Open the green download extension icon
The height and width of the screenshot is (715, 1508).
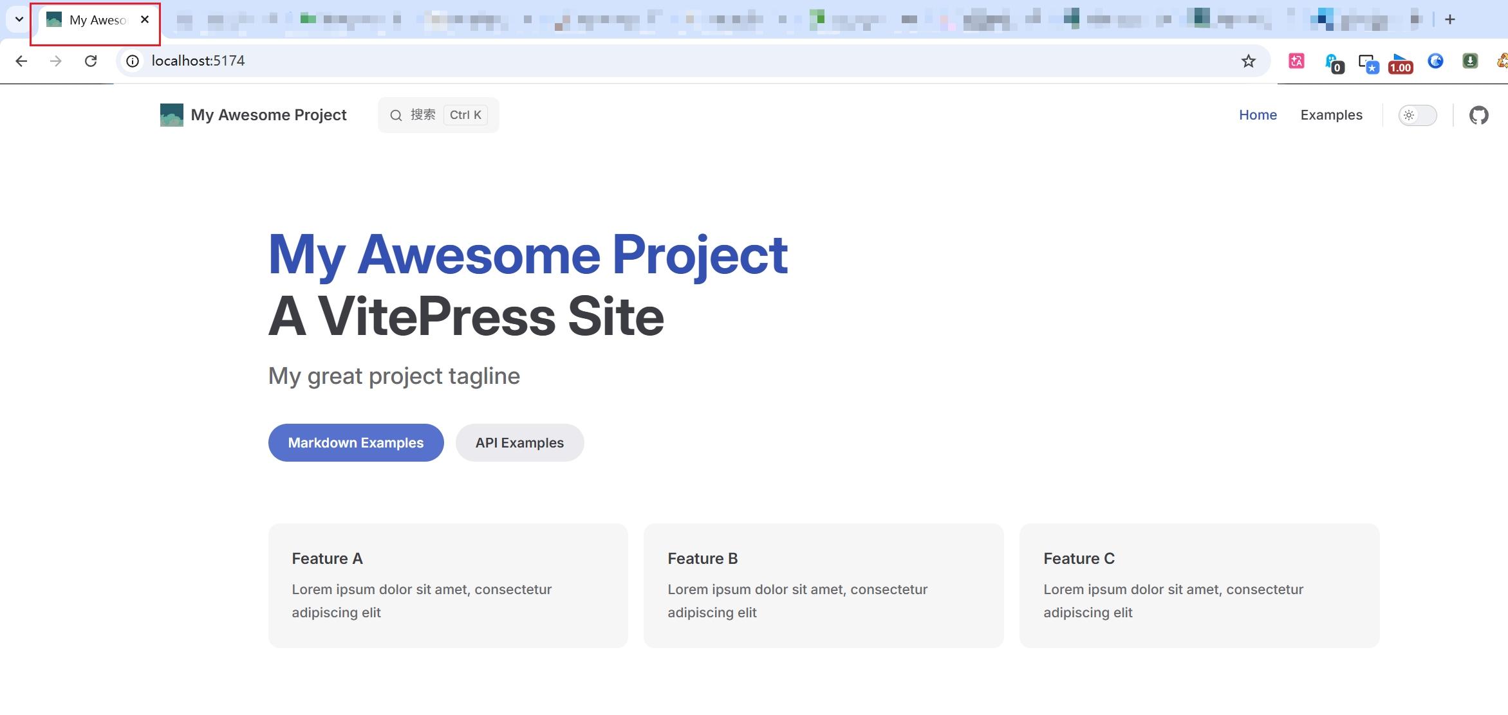click(x=1470, y=61)
